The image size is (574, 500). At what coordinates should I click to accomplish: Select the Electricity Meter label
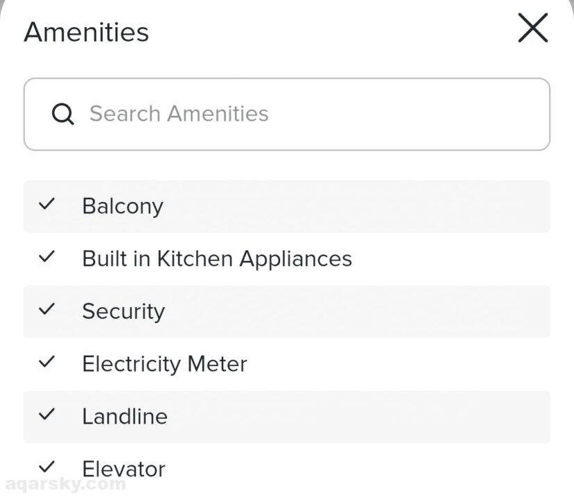pyautogui.click(x=164, y=364)
